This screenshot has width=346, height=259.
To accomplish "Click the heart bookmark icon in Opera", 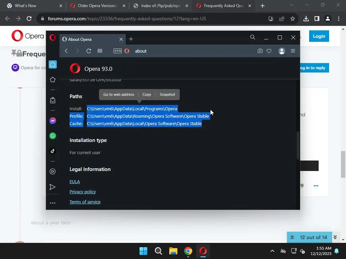I will [269, 51].
